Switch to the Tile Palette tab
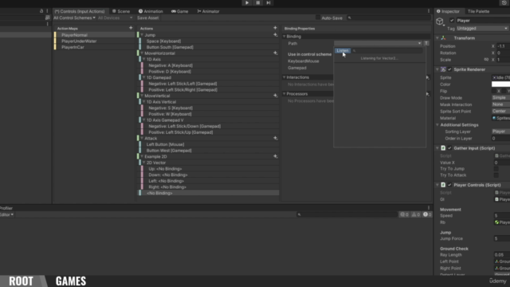Viewport: 510px width, 287px height. 478,11
